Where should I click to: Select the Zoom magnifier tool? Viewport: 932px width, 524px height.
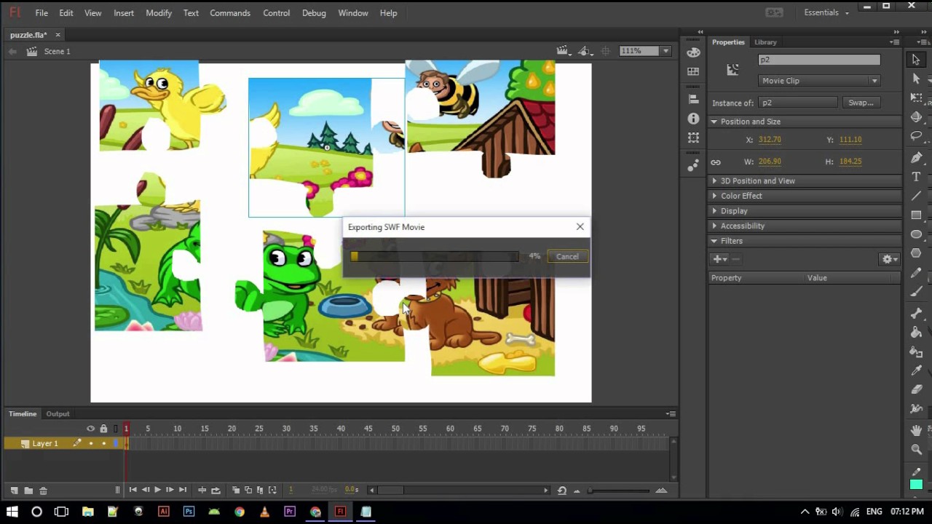(x=916, y=450)
